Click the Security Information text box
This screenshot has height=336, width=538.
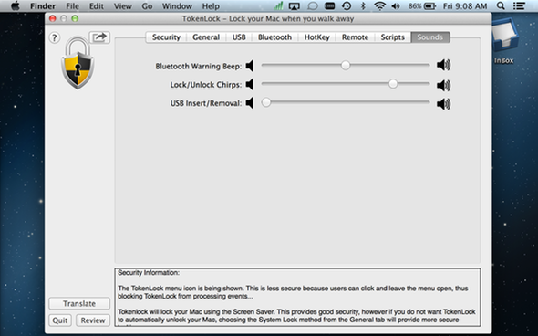click(297, 297)
